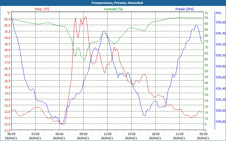Screen dimensions: 226x141
Task: Click the 03:00 time axis label
Action: point(36,134)
